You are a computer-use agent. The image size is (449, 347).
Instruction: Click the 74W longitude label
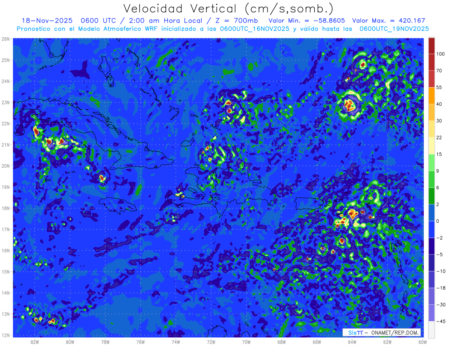coord(176,342)
